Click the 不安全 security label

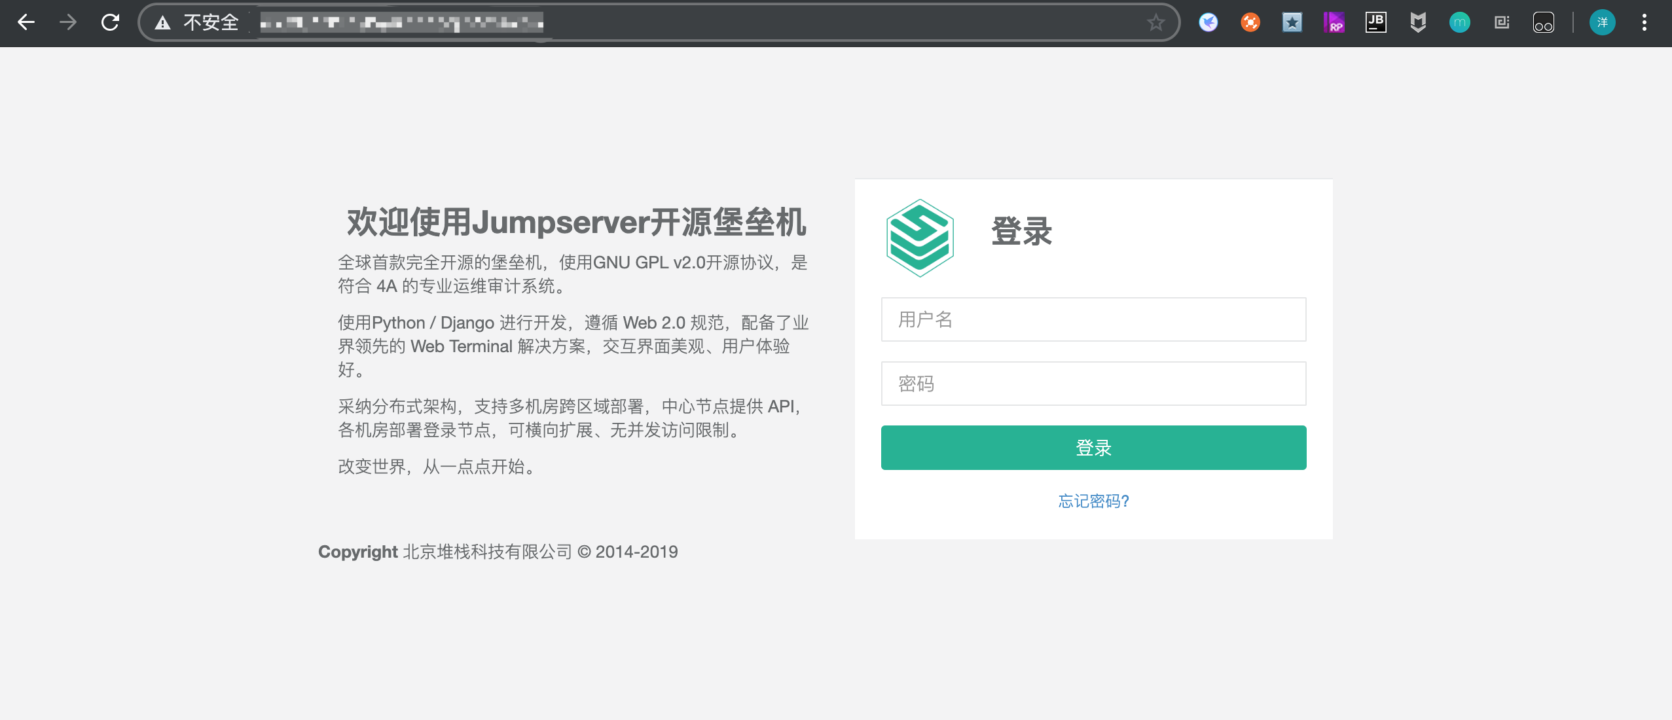[211, 23]
